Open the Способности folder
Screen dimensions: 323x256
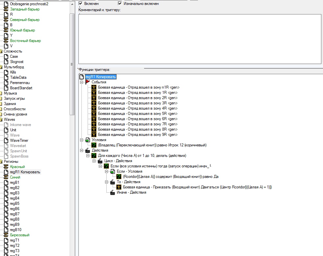click(x=14, y=109)
